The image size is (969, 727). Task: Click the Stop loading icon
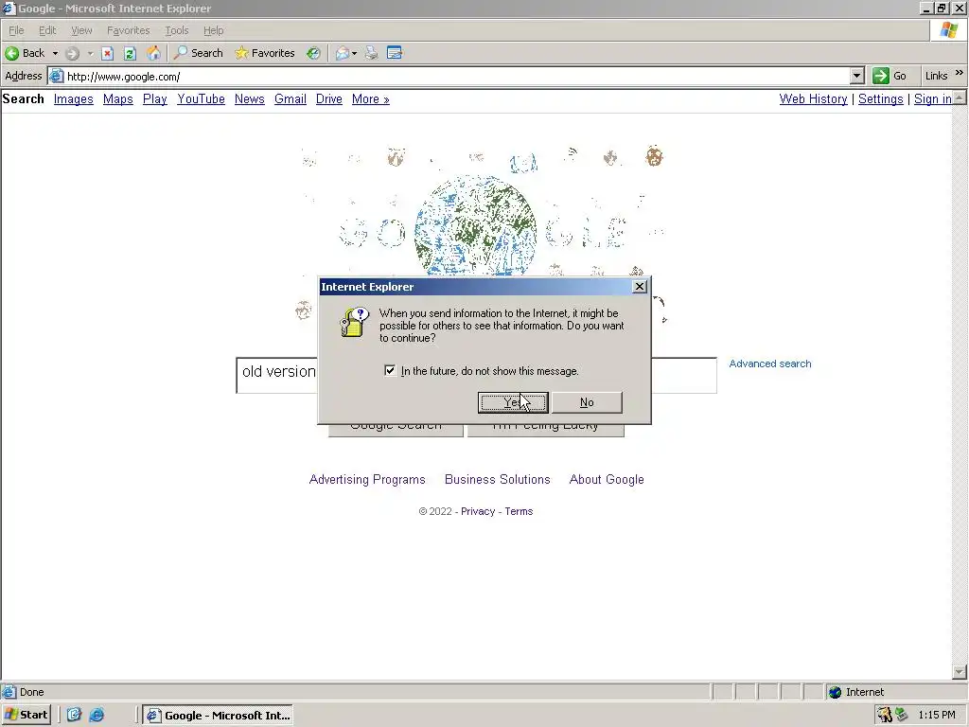tap(108, 53)
